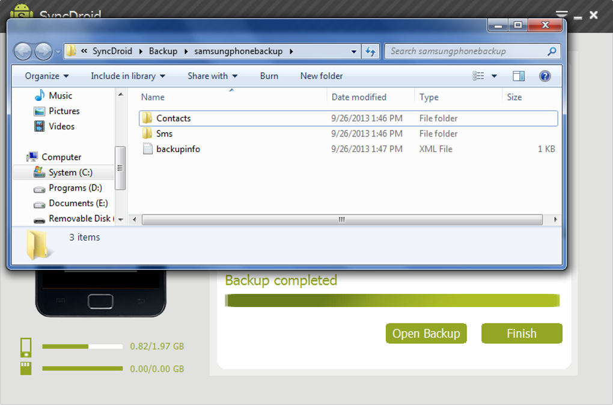Click the SyncDroid Android logo
This screenshot has width=613, height=405.
click(22, 12)
